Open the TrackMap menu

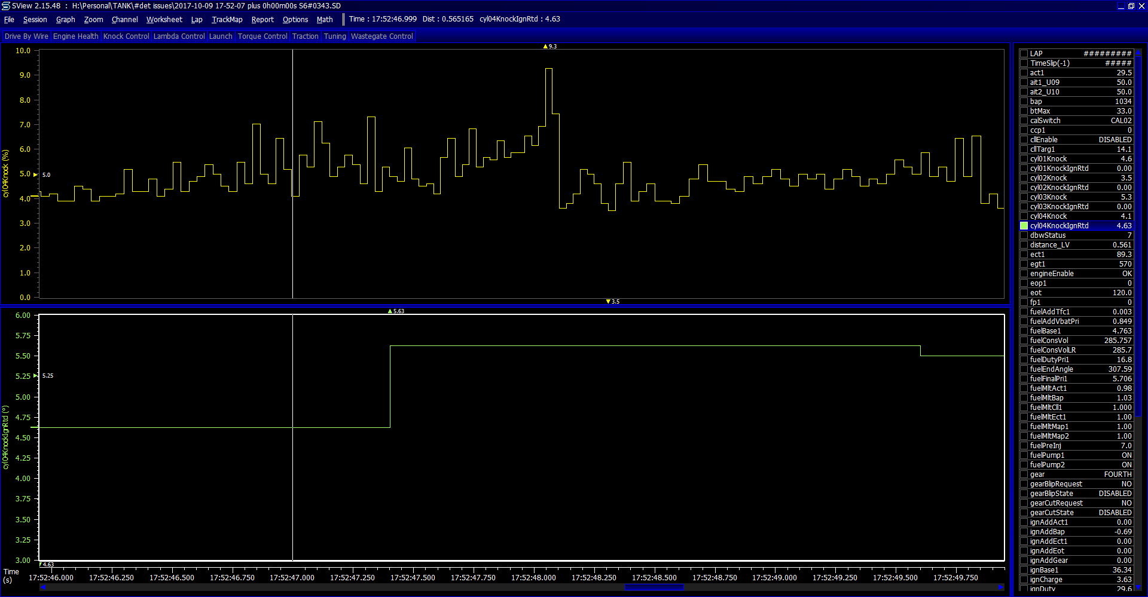pyautogui.click(x=227, y=20)
